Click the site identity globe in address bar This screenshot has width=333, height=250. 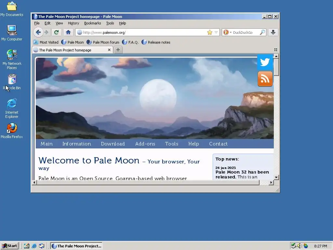80,32
